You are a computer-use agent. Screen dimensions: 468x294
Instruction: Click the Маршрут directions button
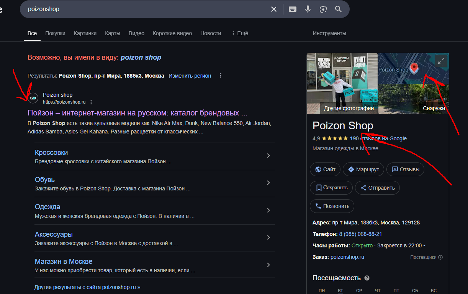coord(363,169)
